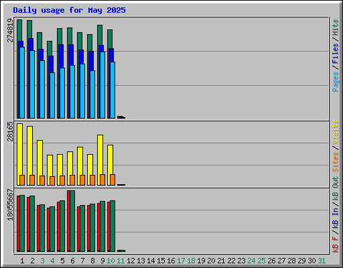Click green day 11 on the date axis

(x=121, y=261)
